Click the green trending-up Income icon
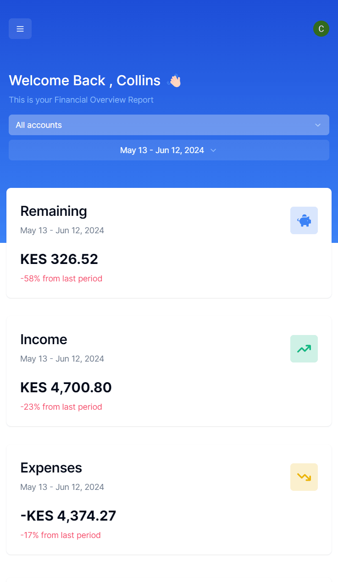Screen dimensions: 338x582 (x=304, y=349)
